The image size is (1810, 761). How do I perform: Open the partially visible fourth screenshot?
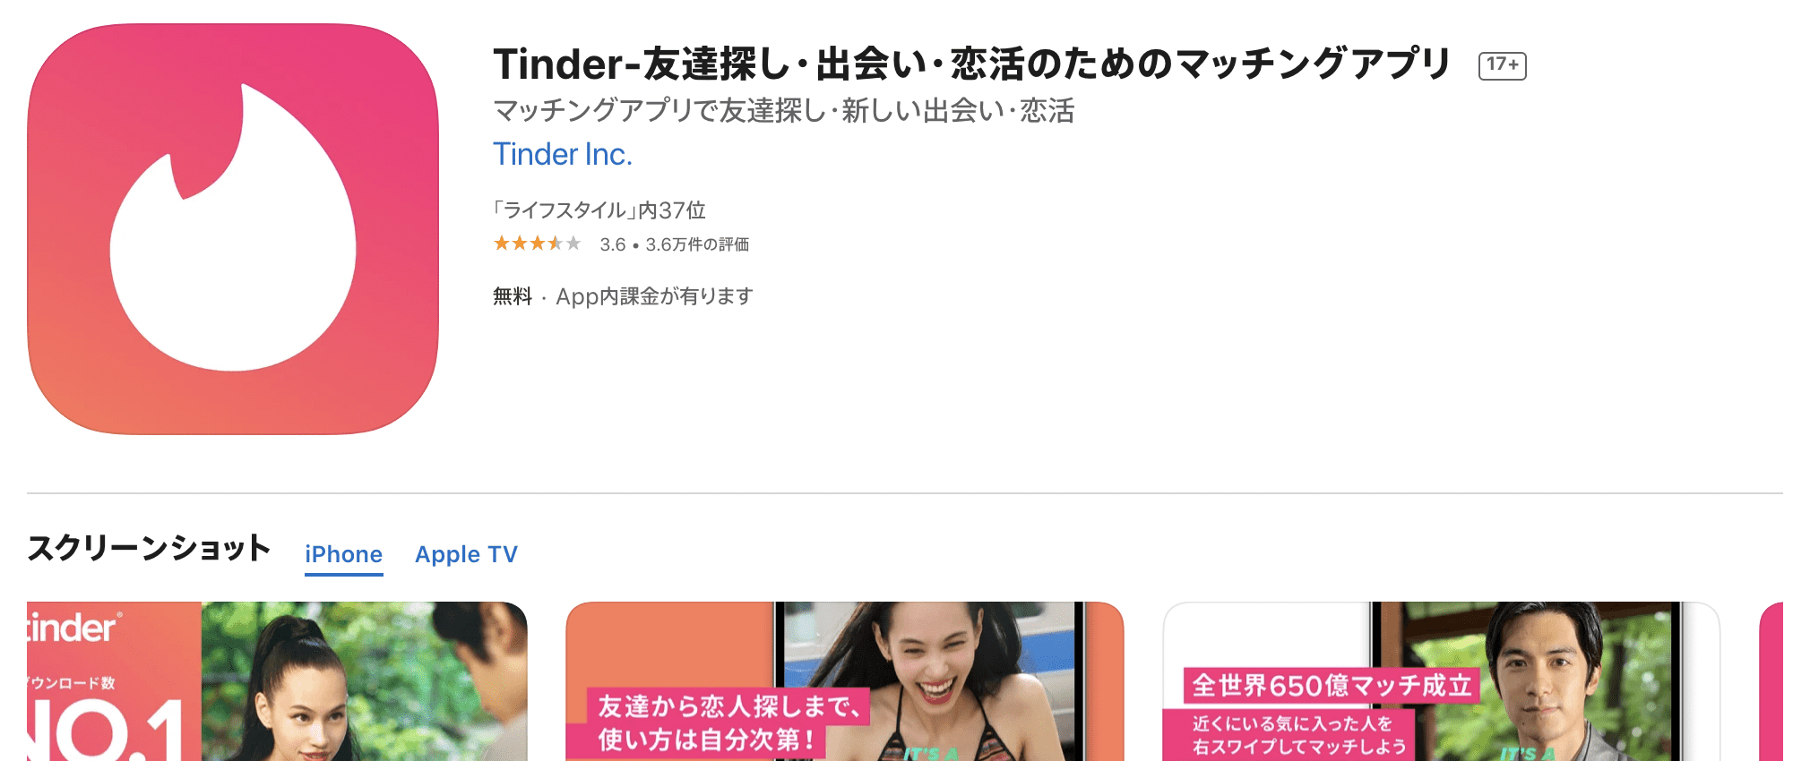(x=1771, y=681)
